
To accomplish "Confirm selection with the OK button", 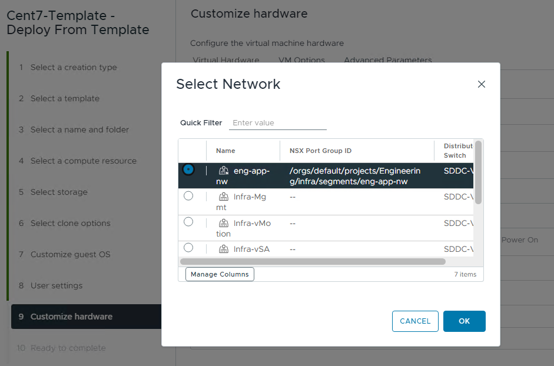I will point(464,321).
